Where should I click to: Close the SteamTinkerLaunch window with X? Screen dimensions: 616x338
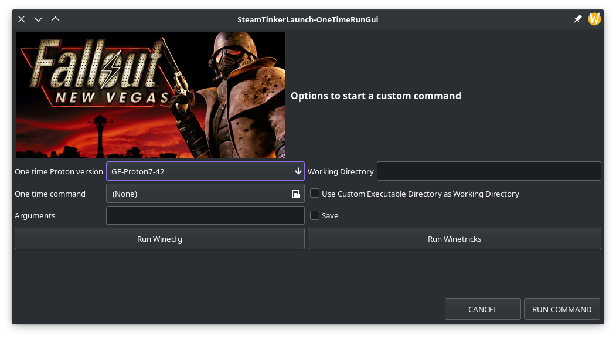click(21, 19)
